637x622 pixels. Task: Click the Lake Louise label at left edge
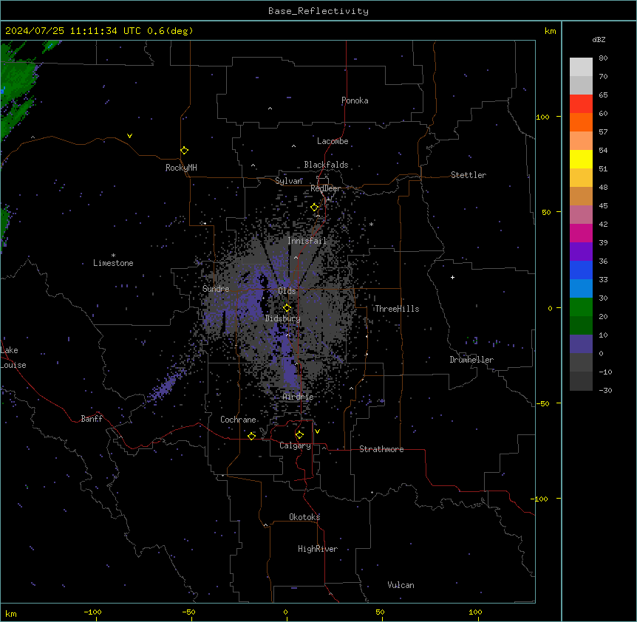[x=12, y=358]
